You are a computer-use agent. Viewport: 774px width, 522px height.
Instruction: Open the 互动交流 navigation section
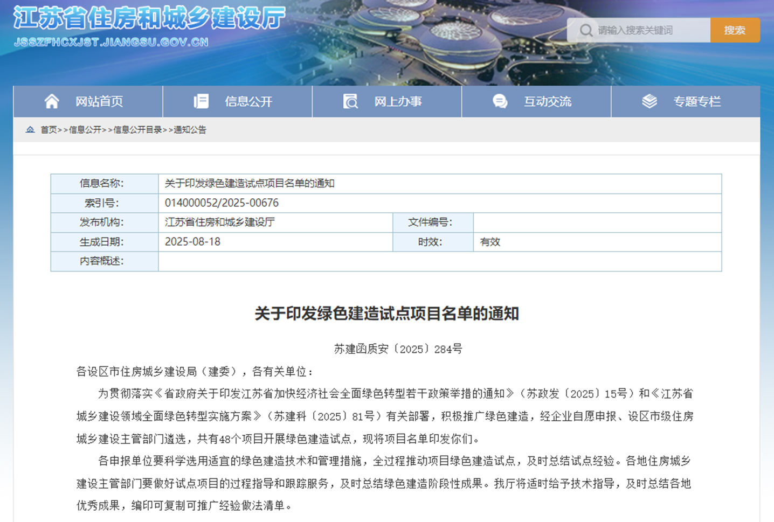[548, 101]
